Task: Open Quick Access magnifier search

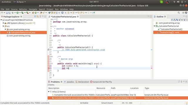Action: 179,13
